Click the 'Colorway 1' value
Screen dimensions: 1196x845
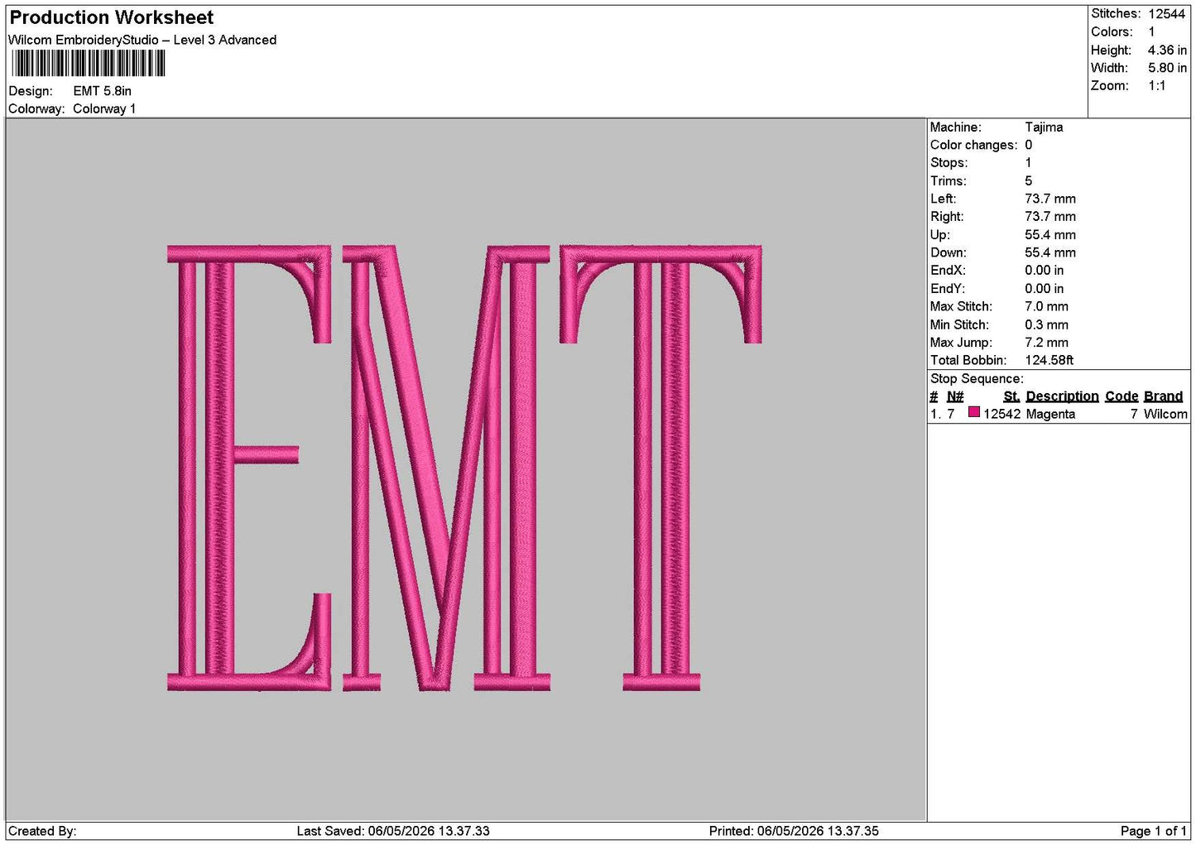pos(104,108)
